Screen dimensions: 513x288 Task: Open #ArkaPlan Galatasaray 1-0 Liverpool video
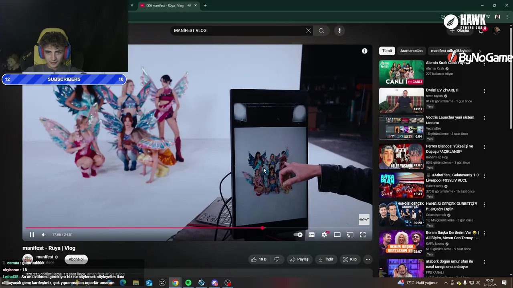point(452,178)
